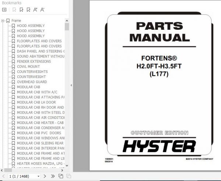Click the find current bookmark icon
Image resolution: width=221 pixels, height=181 pixels.
pos(28,10)
